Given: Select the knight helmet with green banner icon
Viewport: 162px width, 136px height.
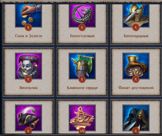Looking at the screenshot, I should pyautogui.click(x=82, y=66).
